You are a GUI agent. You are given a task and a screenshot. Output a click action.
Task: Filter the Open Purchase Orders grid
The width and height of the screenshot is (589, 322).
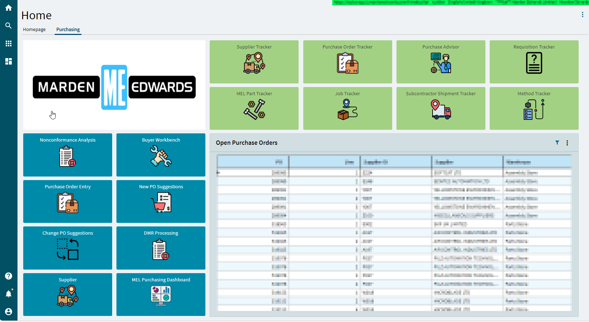coord(557,143)
